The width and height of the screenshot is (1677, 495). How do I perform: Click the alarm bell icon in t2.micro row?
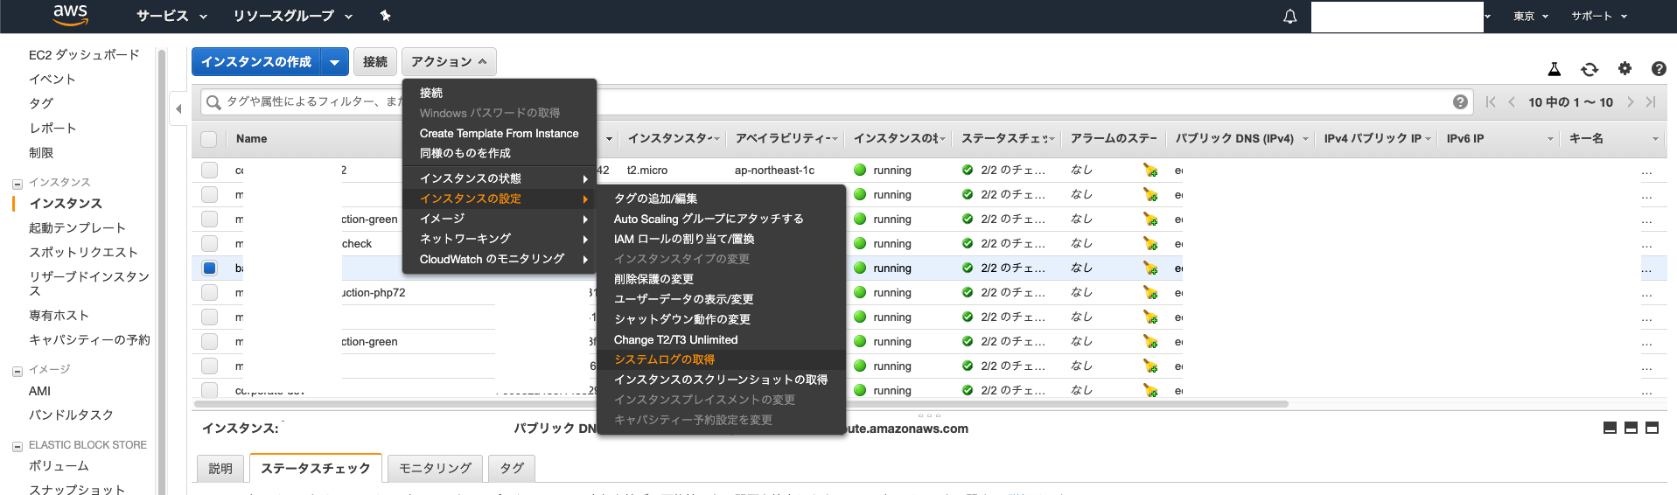(1150, 171)
